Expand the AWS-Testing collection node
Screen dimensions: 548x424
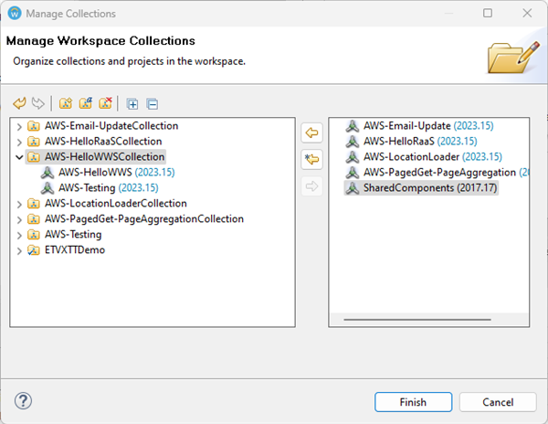[19, 235]
